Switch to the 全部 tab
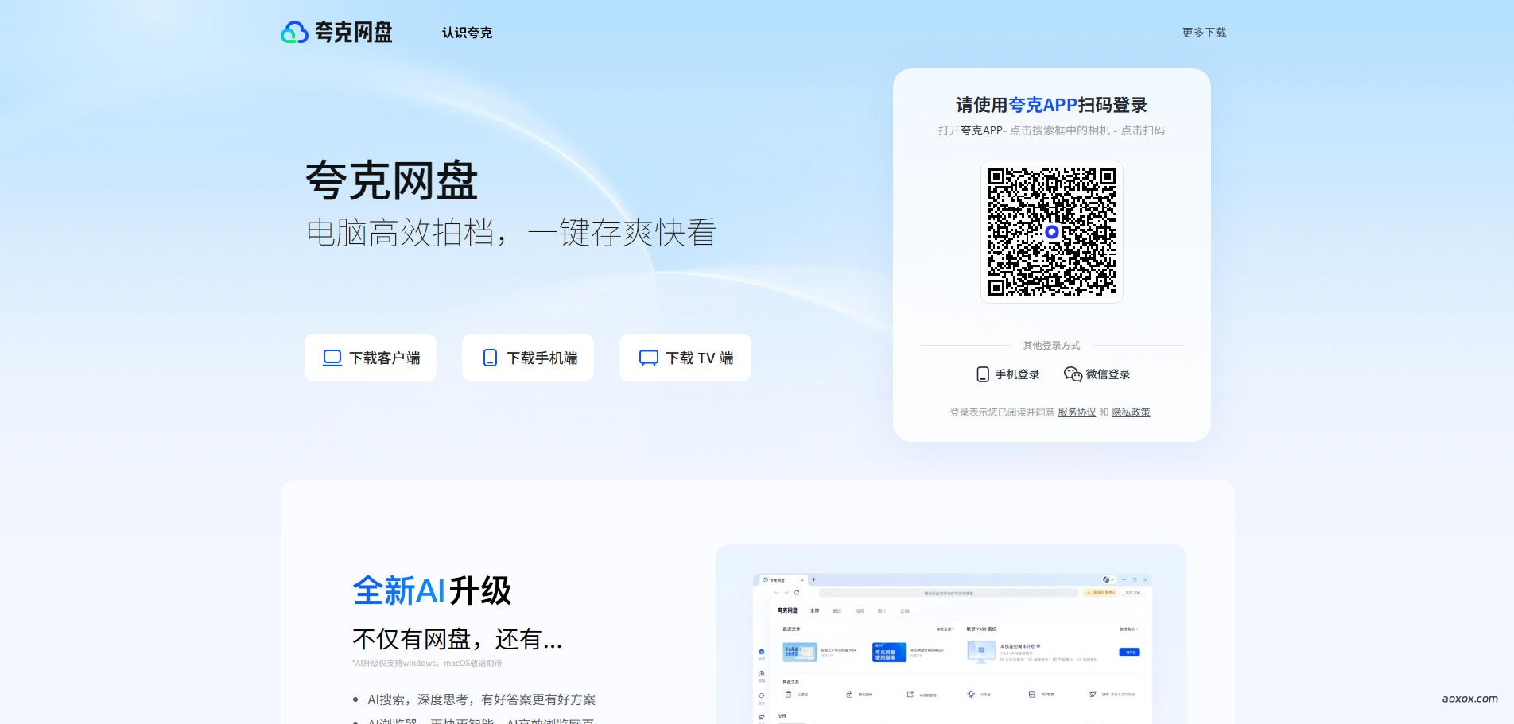Screen dimensions: 1514x724 [x=815, y=610]
